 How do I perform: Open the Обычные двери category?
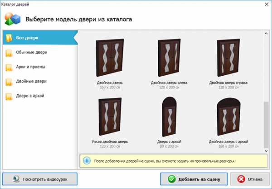(32, 53)
